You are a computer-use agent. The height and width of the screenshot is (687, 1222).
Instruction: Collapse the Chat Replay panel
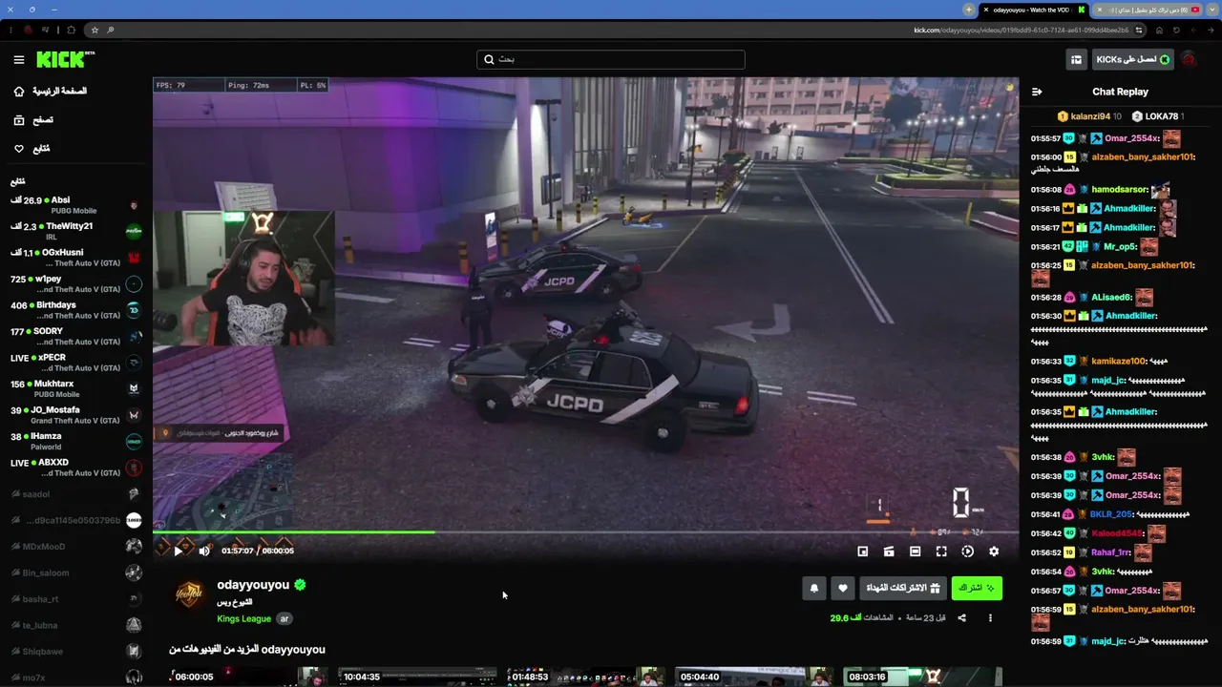(x=1037, y=92)
